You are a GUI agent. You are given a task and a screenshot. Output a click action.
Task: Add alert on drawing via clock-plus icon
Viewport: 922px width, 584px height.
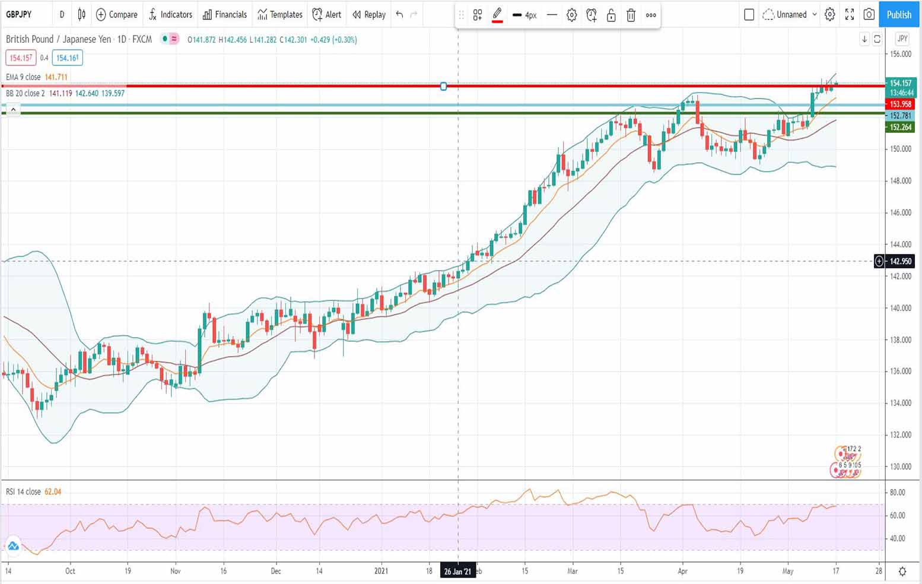[592, 15]
